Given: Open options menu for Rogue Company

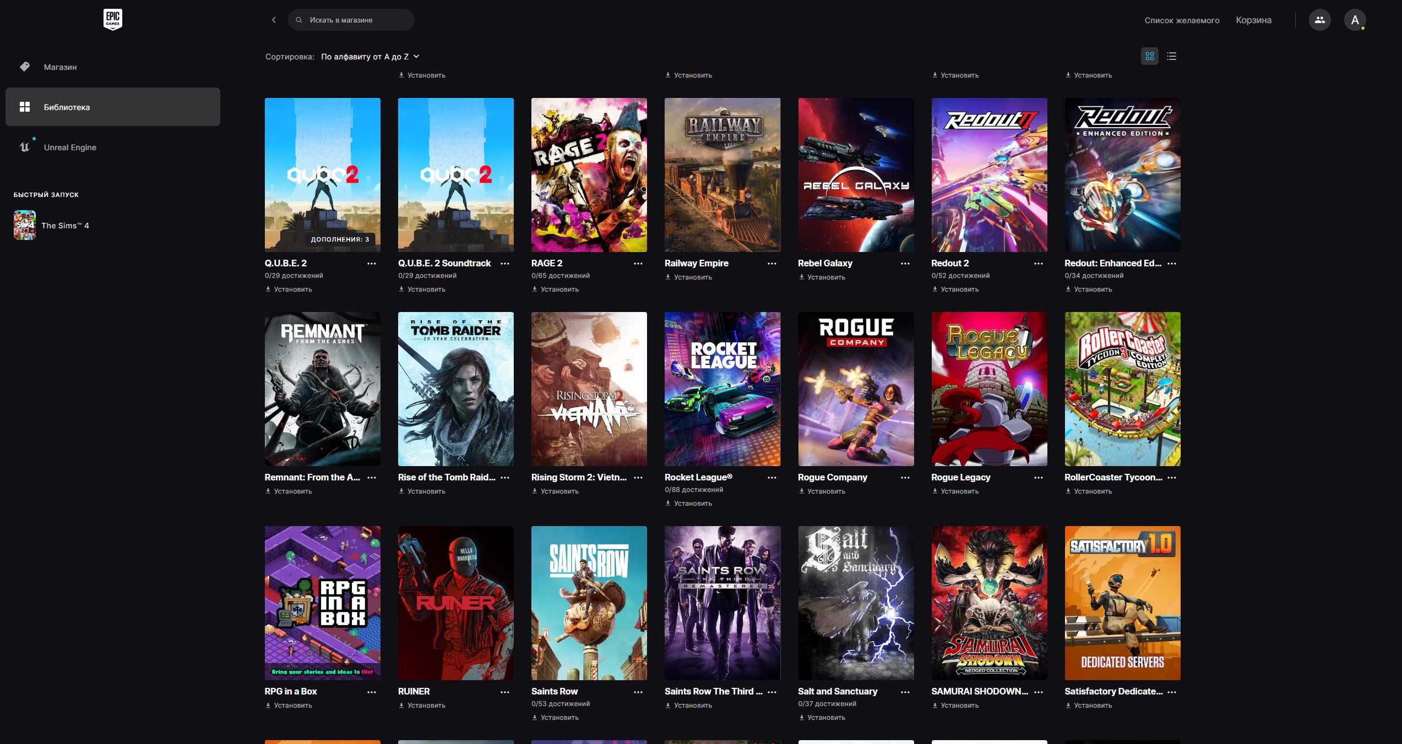Looking at the screenshot, I should [x=905, y=478].
